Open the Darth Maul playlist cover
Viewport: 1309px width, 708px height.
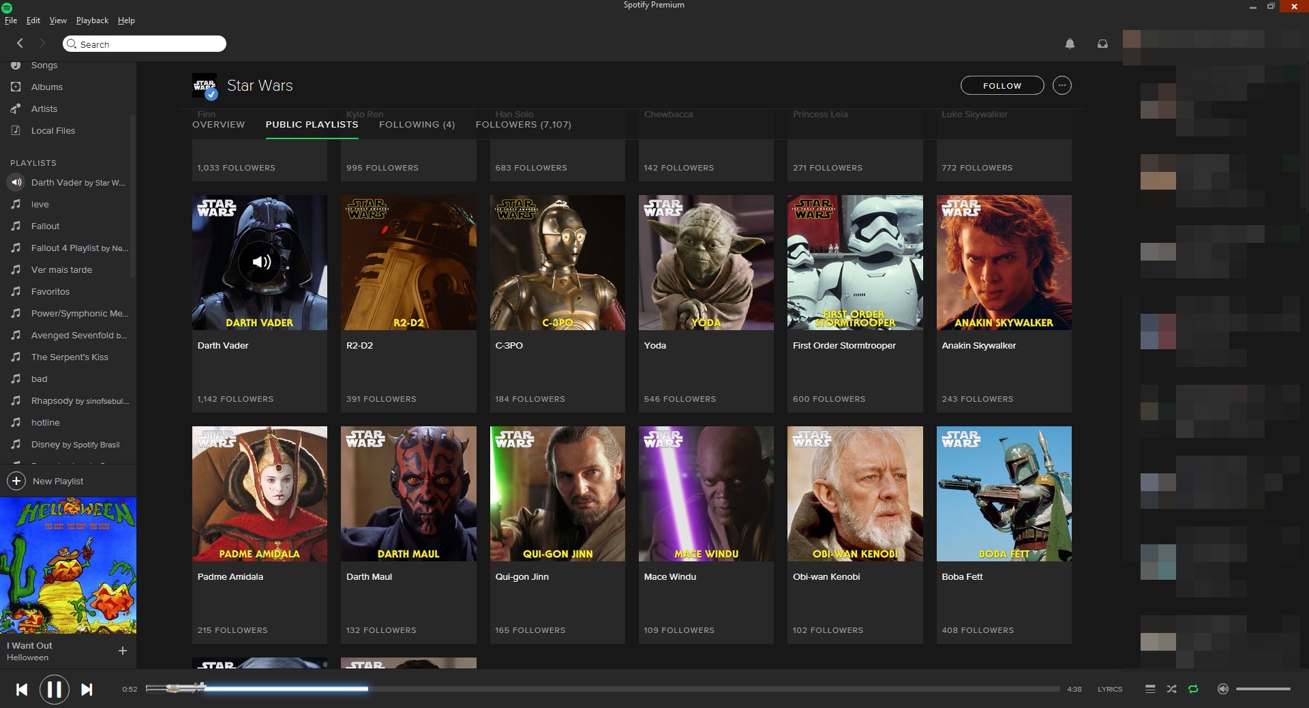(408, 494)
